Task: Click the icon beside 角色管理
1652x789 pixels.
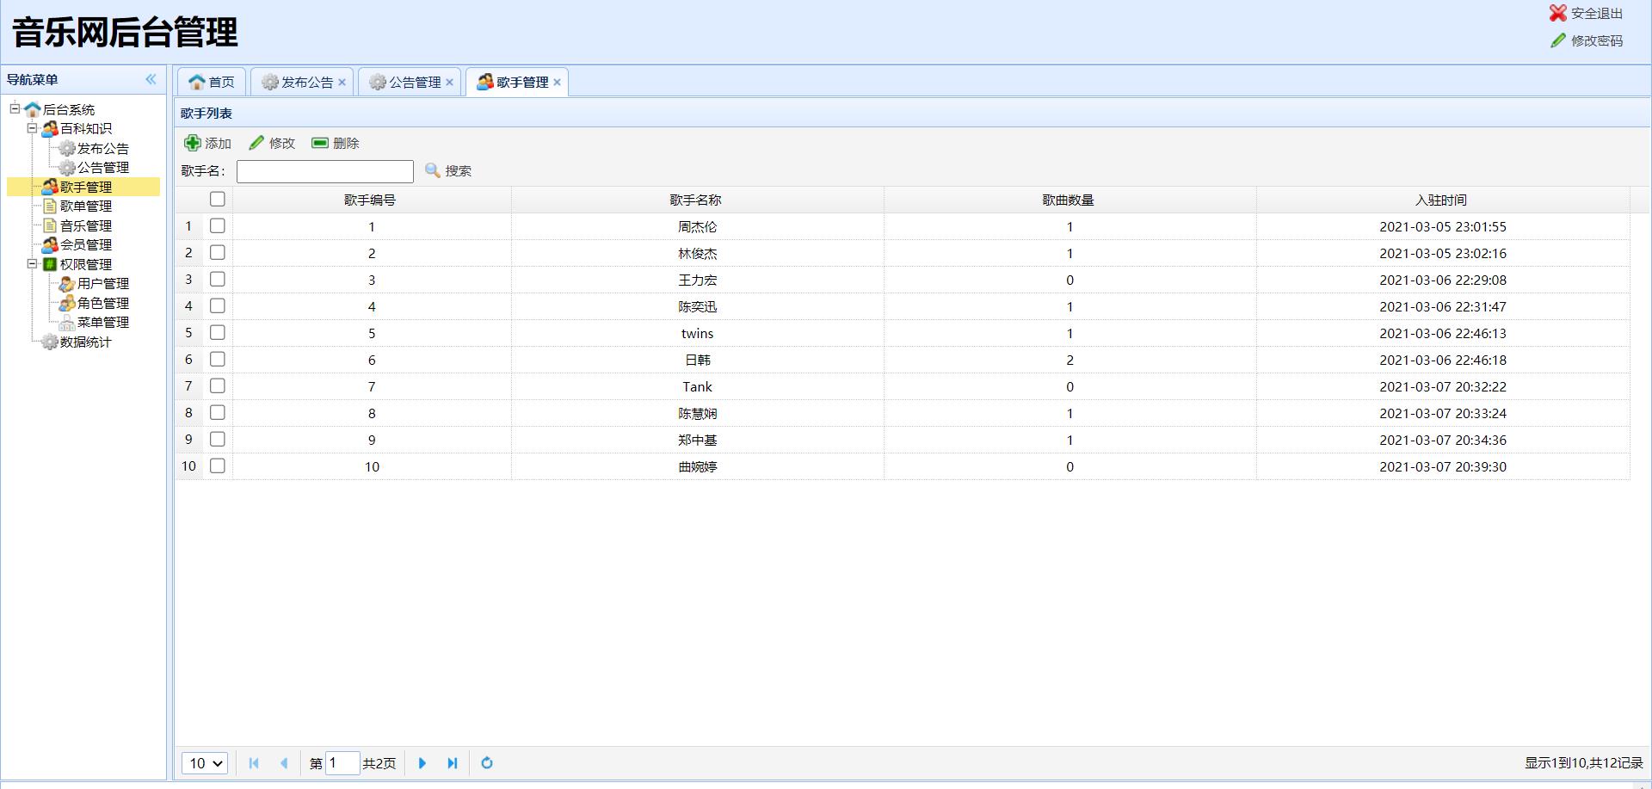Action: click(x=67, y=303)
